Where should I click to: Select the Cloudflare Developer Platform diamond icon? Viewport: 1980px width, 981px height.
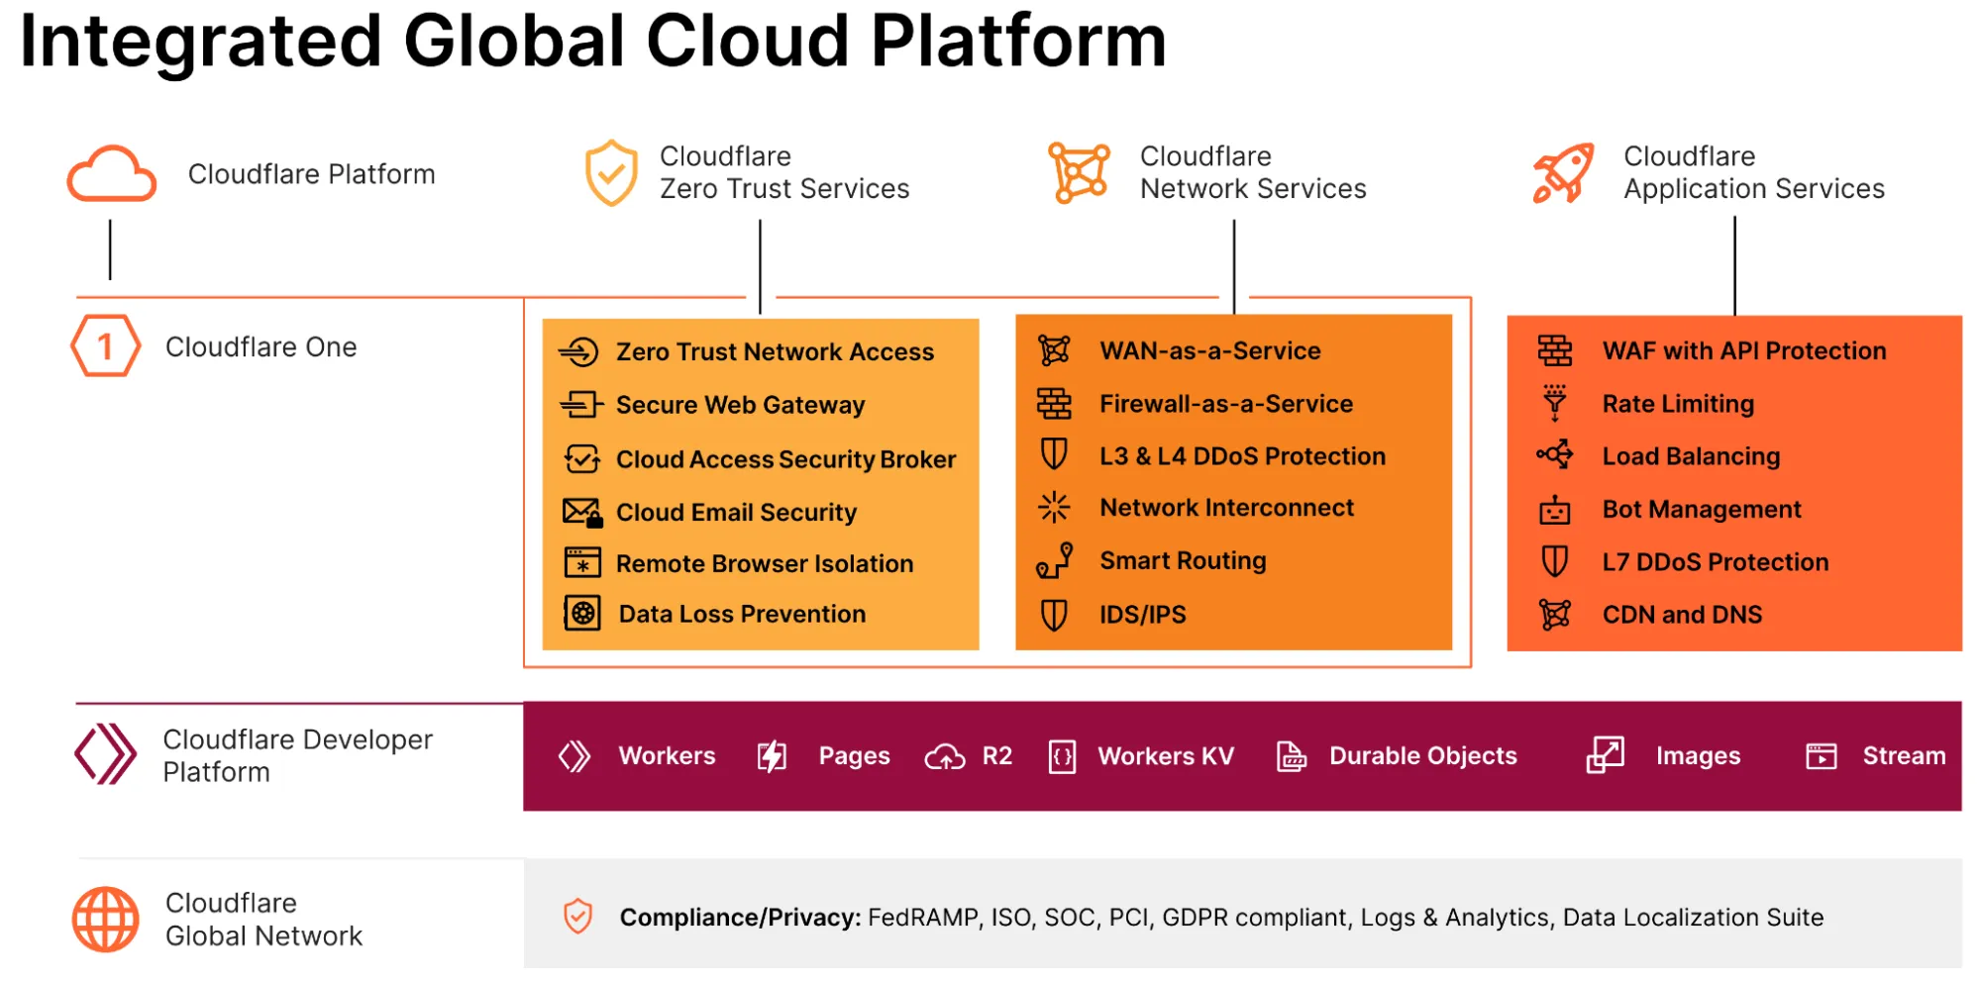coord(106,755)
